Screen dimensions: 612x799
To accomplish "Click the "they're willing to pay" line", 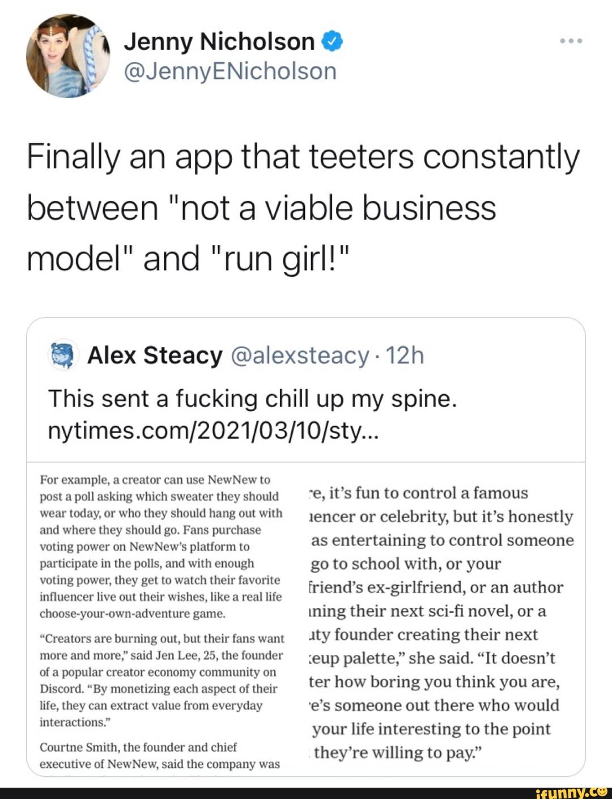I will (398, 753).
